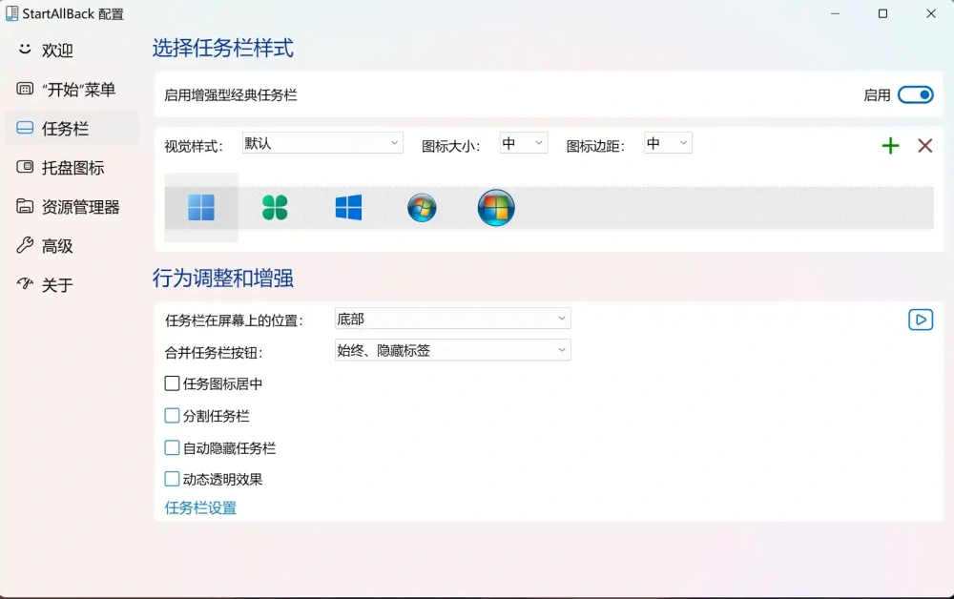Click the play preview icon
This screenshot has height=599, width=954.
coord(921,320)
